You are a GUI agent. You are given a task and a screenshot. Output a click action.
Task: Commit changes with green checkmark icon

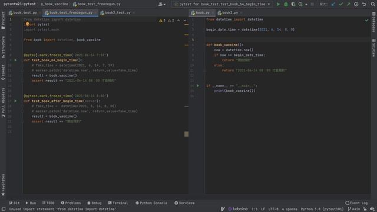click(340, 4)
